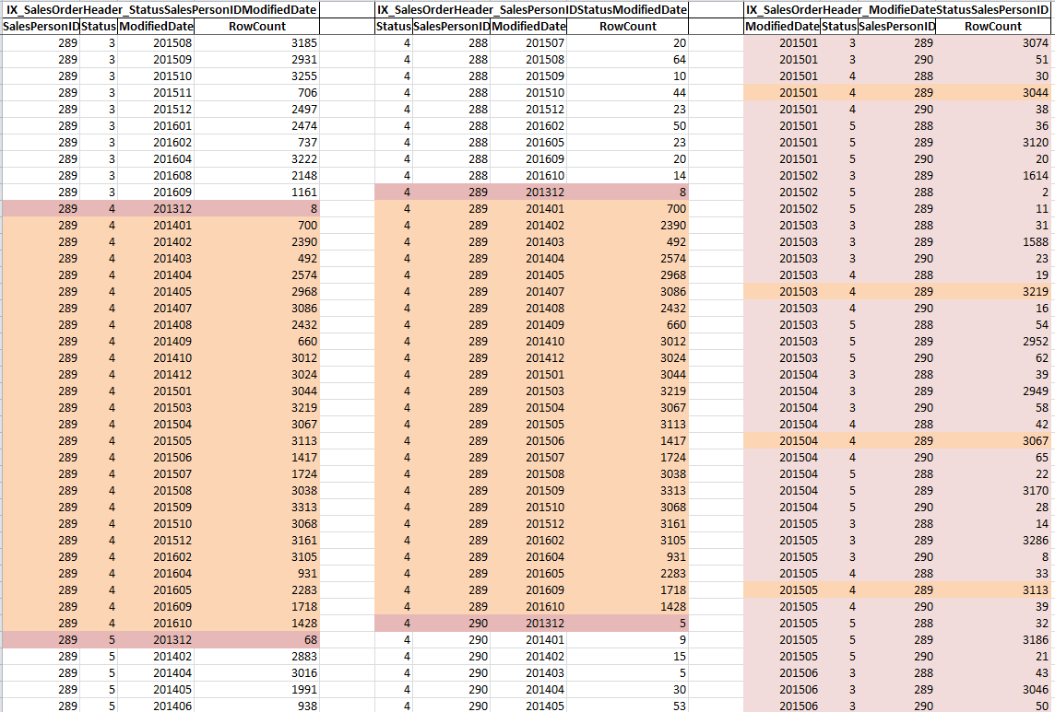
Task: Select the RowCount cell with value 3016
Action: coord(256,673)
